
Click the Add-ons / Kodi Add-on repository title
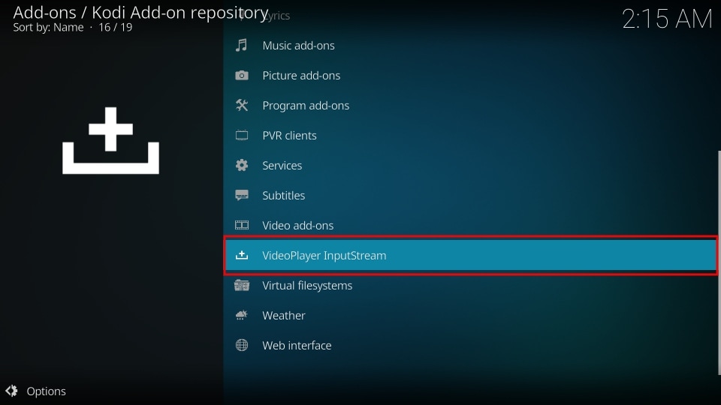click(x=140, y=13)
